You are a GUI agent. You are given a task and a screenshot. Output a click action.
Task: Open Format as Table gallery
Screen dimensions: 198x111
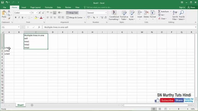tap(124, 15)
